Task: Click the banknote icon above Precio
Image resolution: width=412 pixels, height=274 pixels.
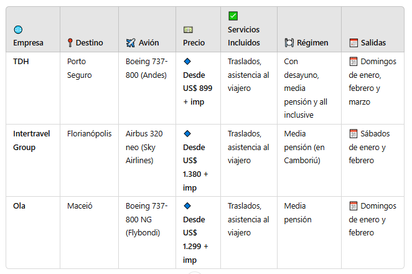Action: pos(188,30)
